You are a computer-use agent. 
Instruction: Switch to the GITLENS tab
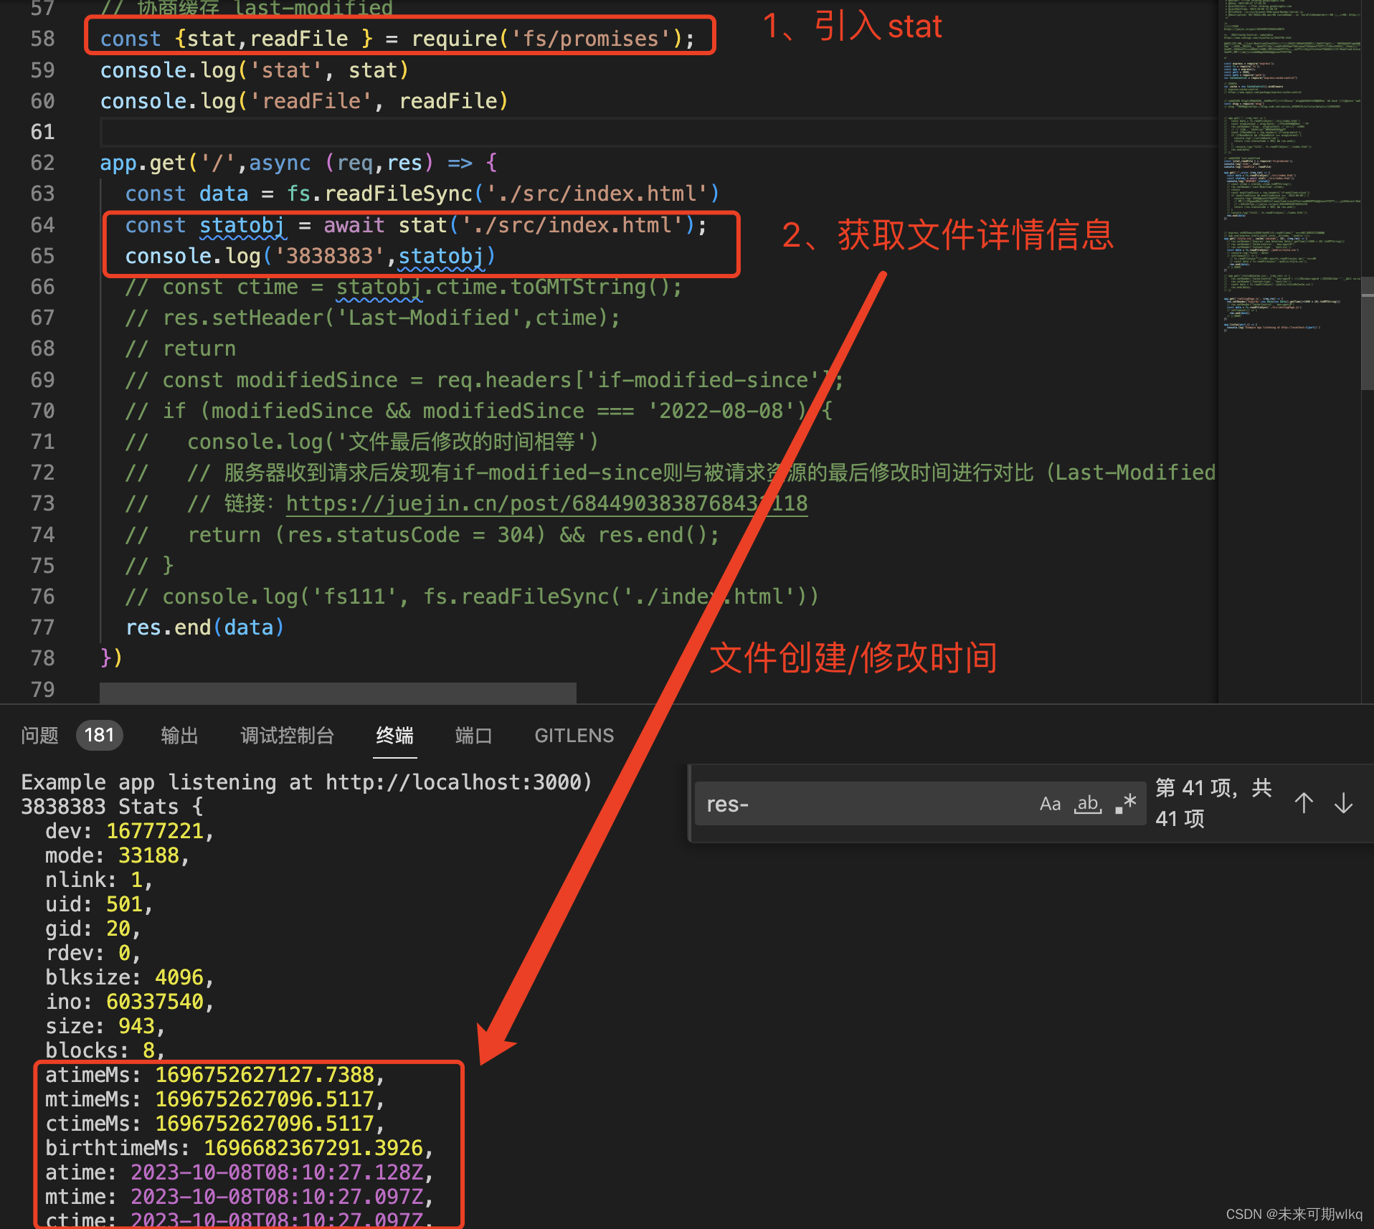(574, 735)
